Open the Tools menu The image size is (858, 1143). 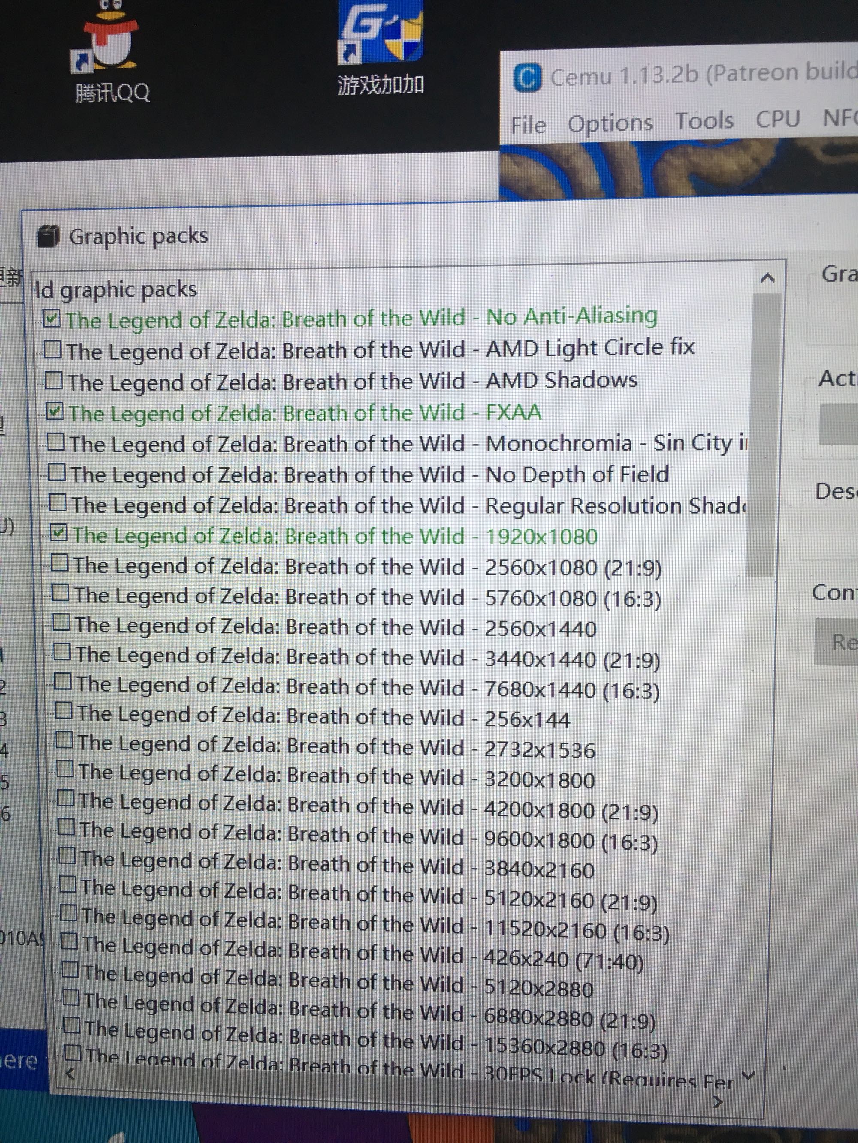[x=704, y=121]
